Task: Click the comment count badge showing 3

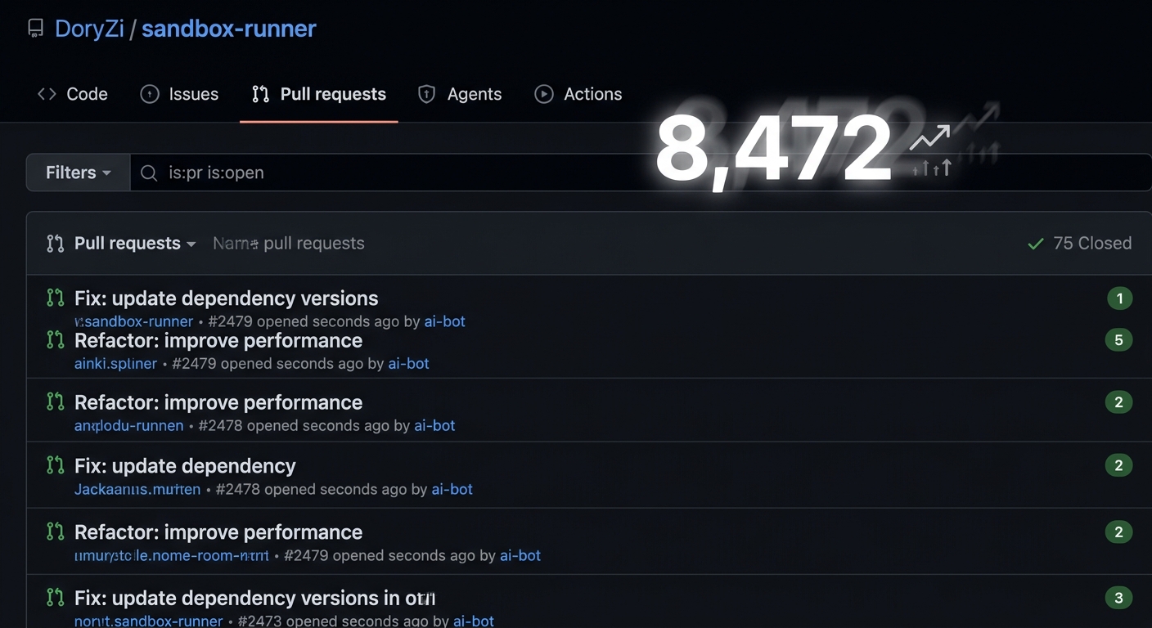Action: click(1119, 598)
